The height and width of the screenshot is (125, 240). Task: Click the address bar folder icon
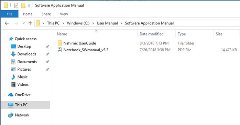(38, 23)
